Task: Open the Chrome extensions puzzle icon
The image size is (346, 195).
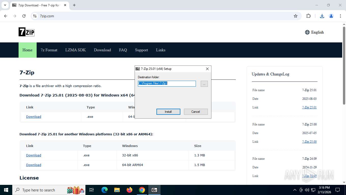Action: point(308,16)
